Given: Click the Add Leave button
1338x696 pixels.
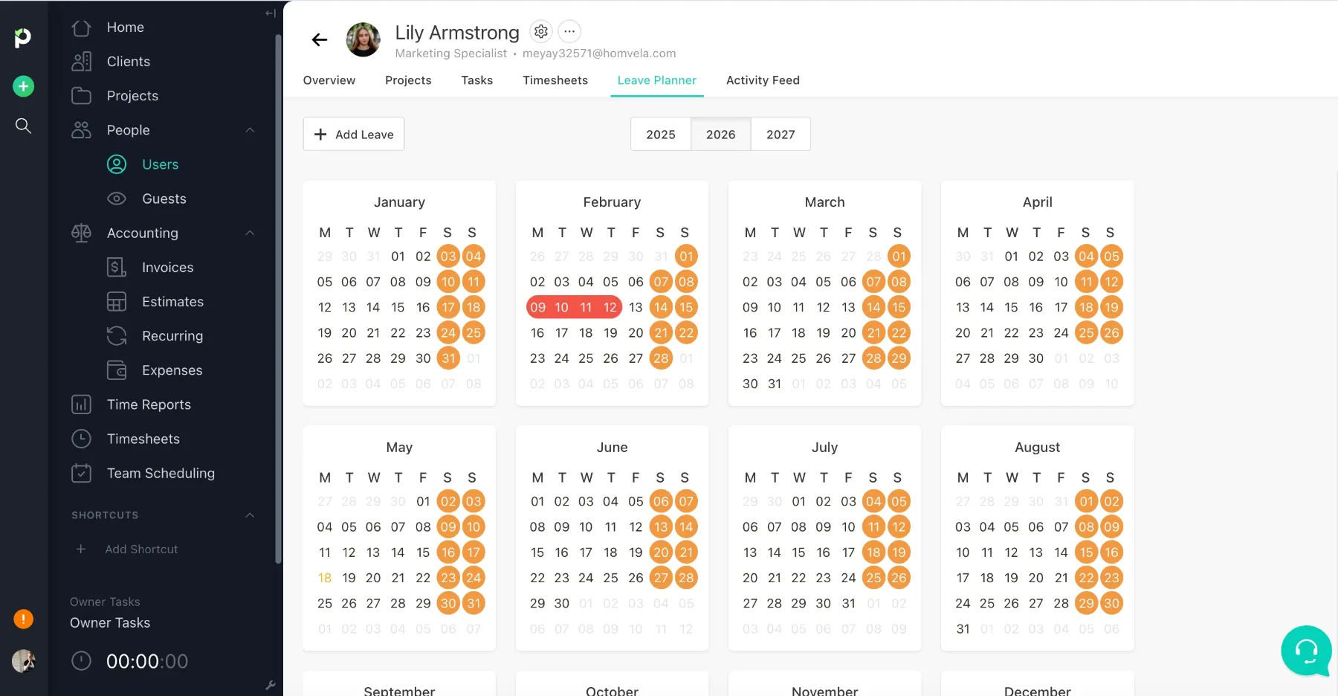Looking at the screenshot, I should (354, 134).
